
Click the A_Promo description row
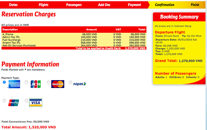[74, 34]
